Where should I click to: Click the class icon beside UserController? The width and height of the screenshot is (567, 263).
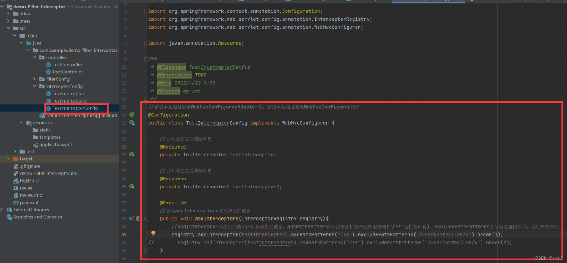point(49,72)
